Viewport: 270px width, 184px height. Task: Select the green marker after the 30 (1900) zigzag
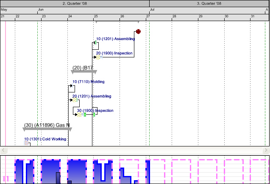(x=85, y=114)
